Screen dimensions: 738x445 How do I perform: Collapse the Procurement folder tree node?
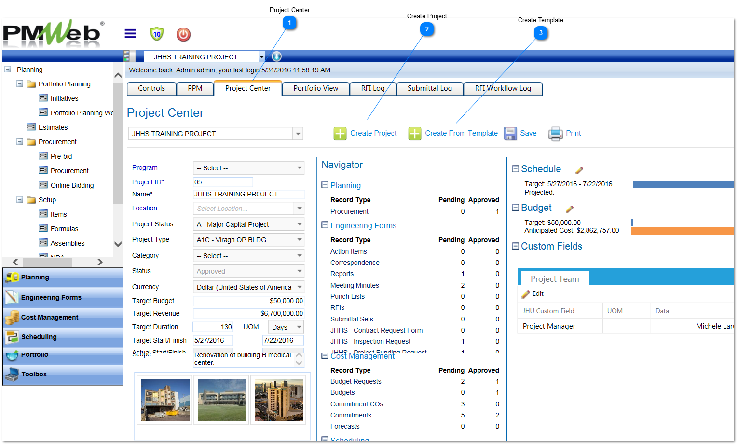(x=20, y=141)
